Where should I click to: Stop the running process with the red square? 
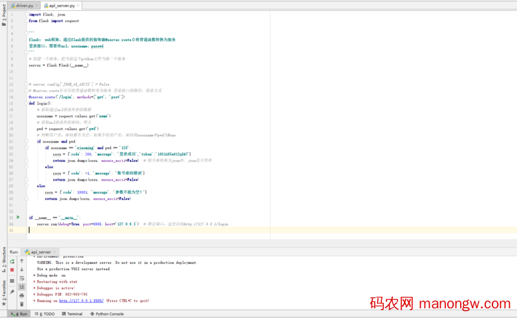pyautogui.click(x=12, y=270)
